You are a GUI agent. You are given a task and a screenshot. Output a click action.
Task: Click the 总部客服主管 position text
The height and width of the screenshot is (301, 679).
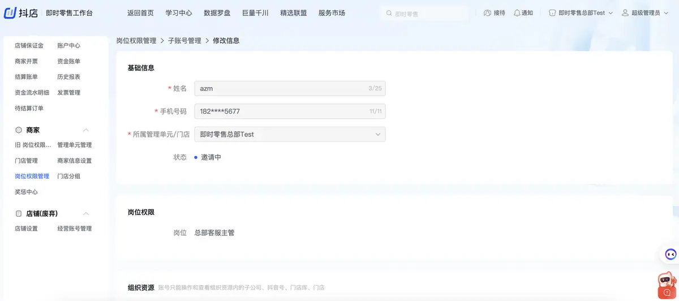[214, 233]
